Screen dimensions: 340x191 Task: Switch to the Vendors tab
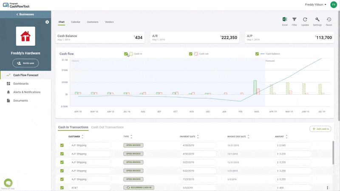(x=109, y=22)
